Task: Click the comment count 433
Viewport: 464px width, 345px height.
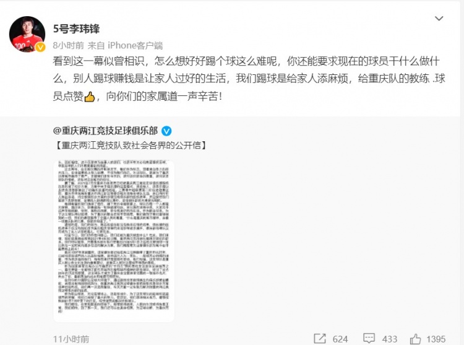Action: click(389, 339)
